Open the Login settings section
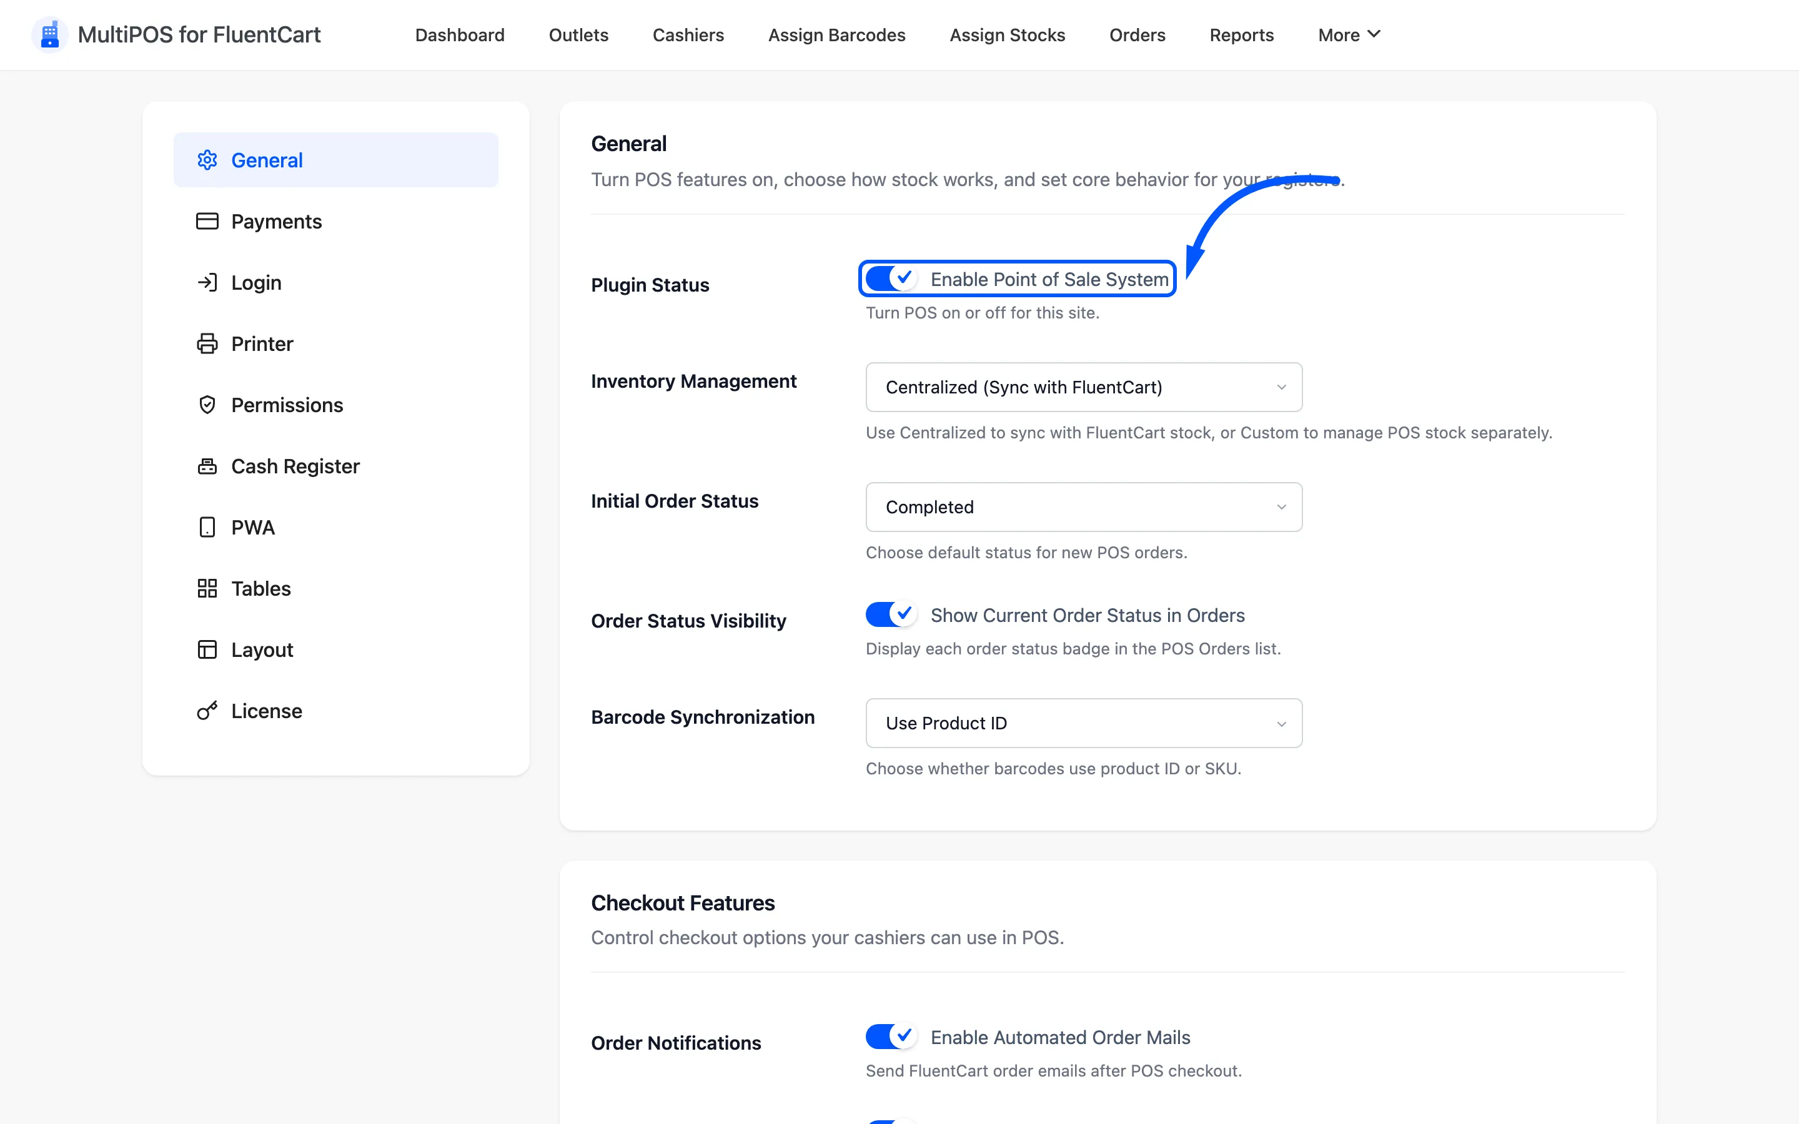Image resolution: width=1799 pixels, height=1124 pixels. coord(335,282)
